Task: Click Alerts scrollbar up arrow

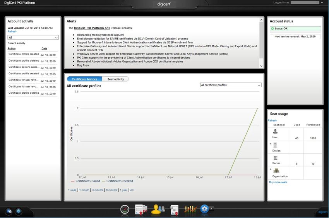Action: (261, 20)
